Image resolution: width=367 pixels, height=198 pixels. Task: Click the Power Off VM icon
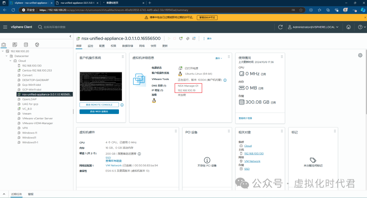click(x=175, y=39)
